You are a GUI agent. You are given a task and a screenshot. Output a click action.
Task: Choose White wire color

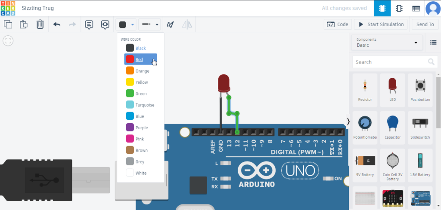pyautogui.click(x=140, y=173)
